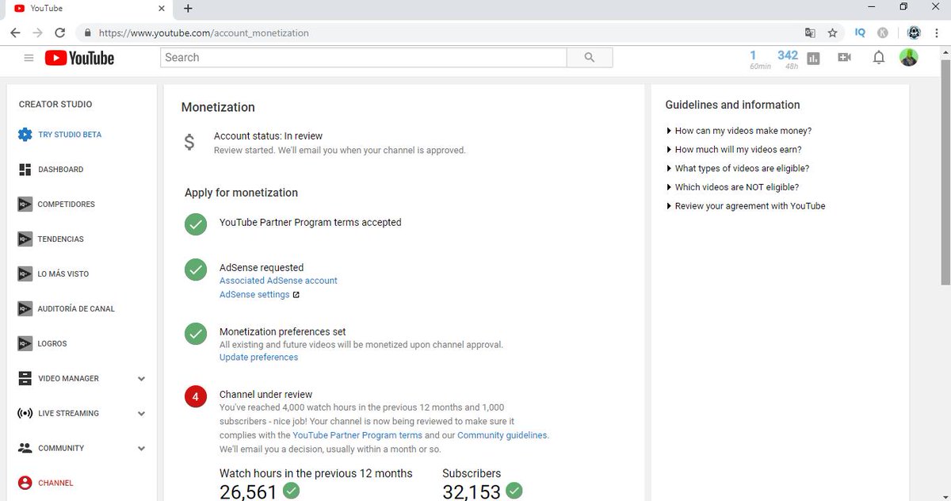Select Dashboard in the sidebar
Viewport: 951px width, 501px height.
click(x=60, y=170)
